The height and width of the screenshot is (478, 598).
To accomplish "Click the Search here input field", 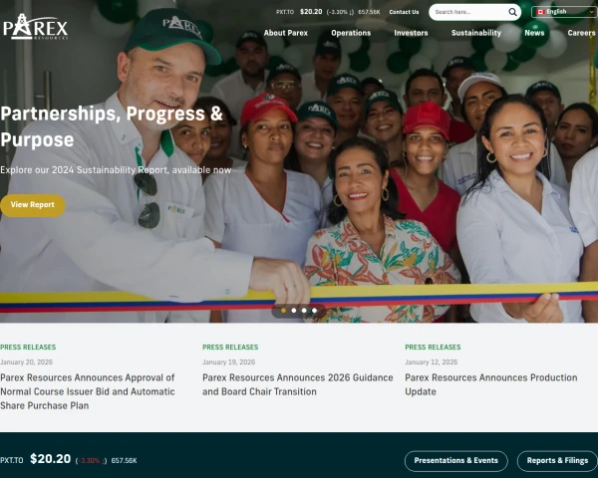I will coord(469,12).
